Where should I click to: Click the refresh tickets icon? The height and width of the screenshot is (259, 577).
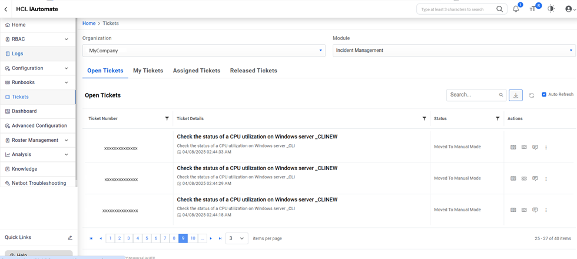(x=532, y=95)
